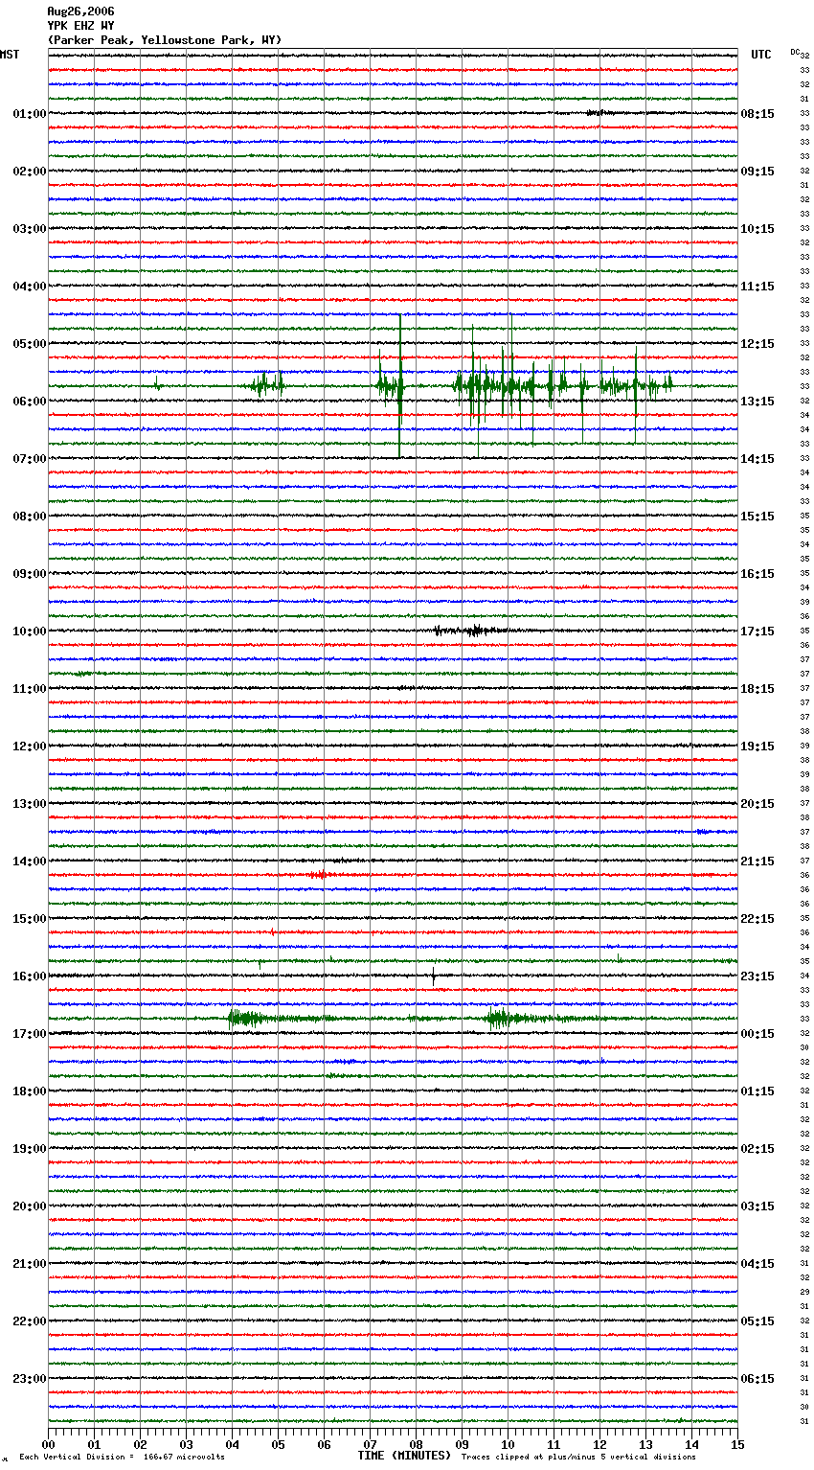Click the 10:15 UTC time label
This screenshot has height=1470, width=814.
(757, 229)
